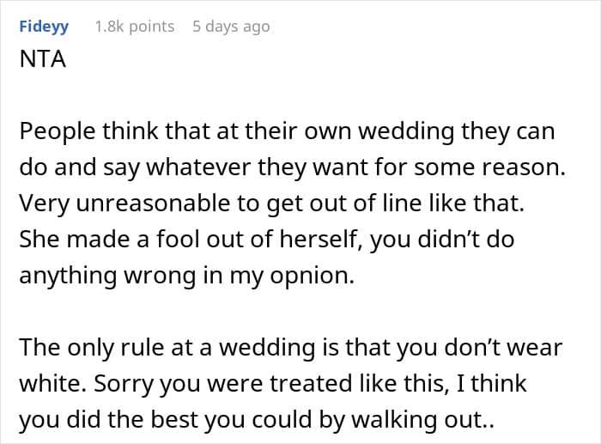The image size is (601, 444).
Task: Click the line starting 'white. Sorry you were treated'
Action: point(273,383)
